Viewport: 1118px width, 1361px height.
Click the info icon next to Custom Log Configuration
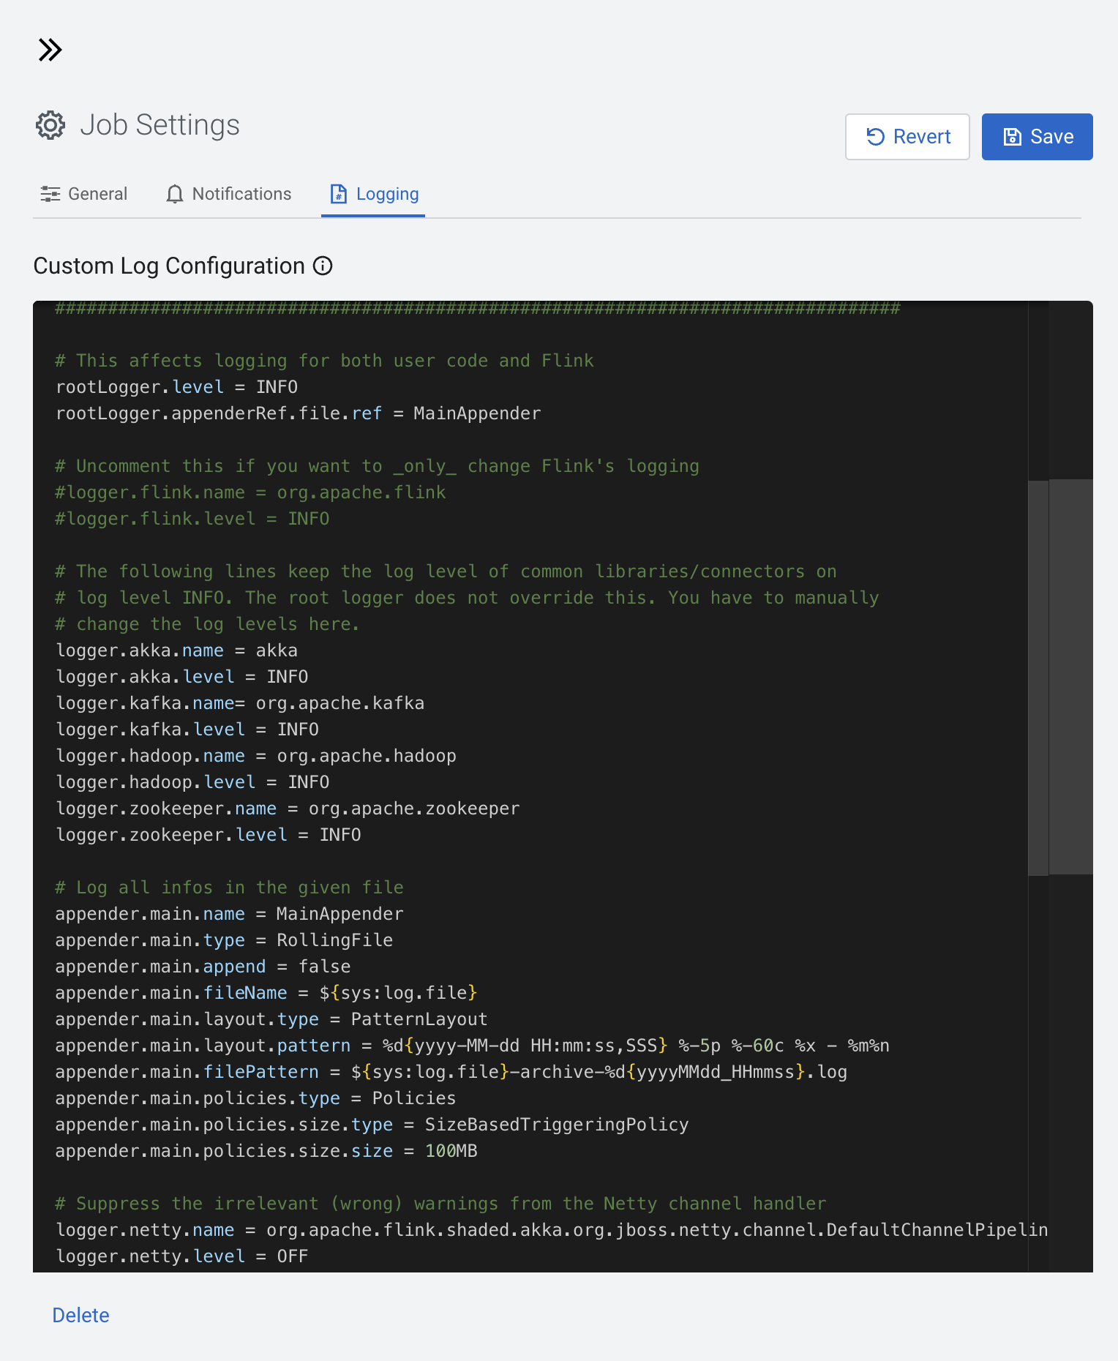[x=323, y=266]
